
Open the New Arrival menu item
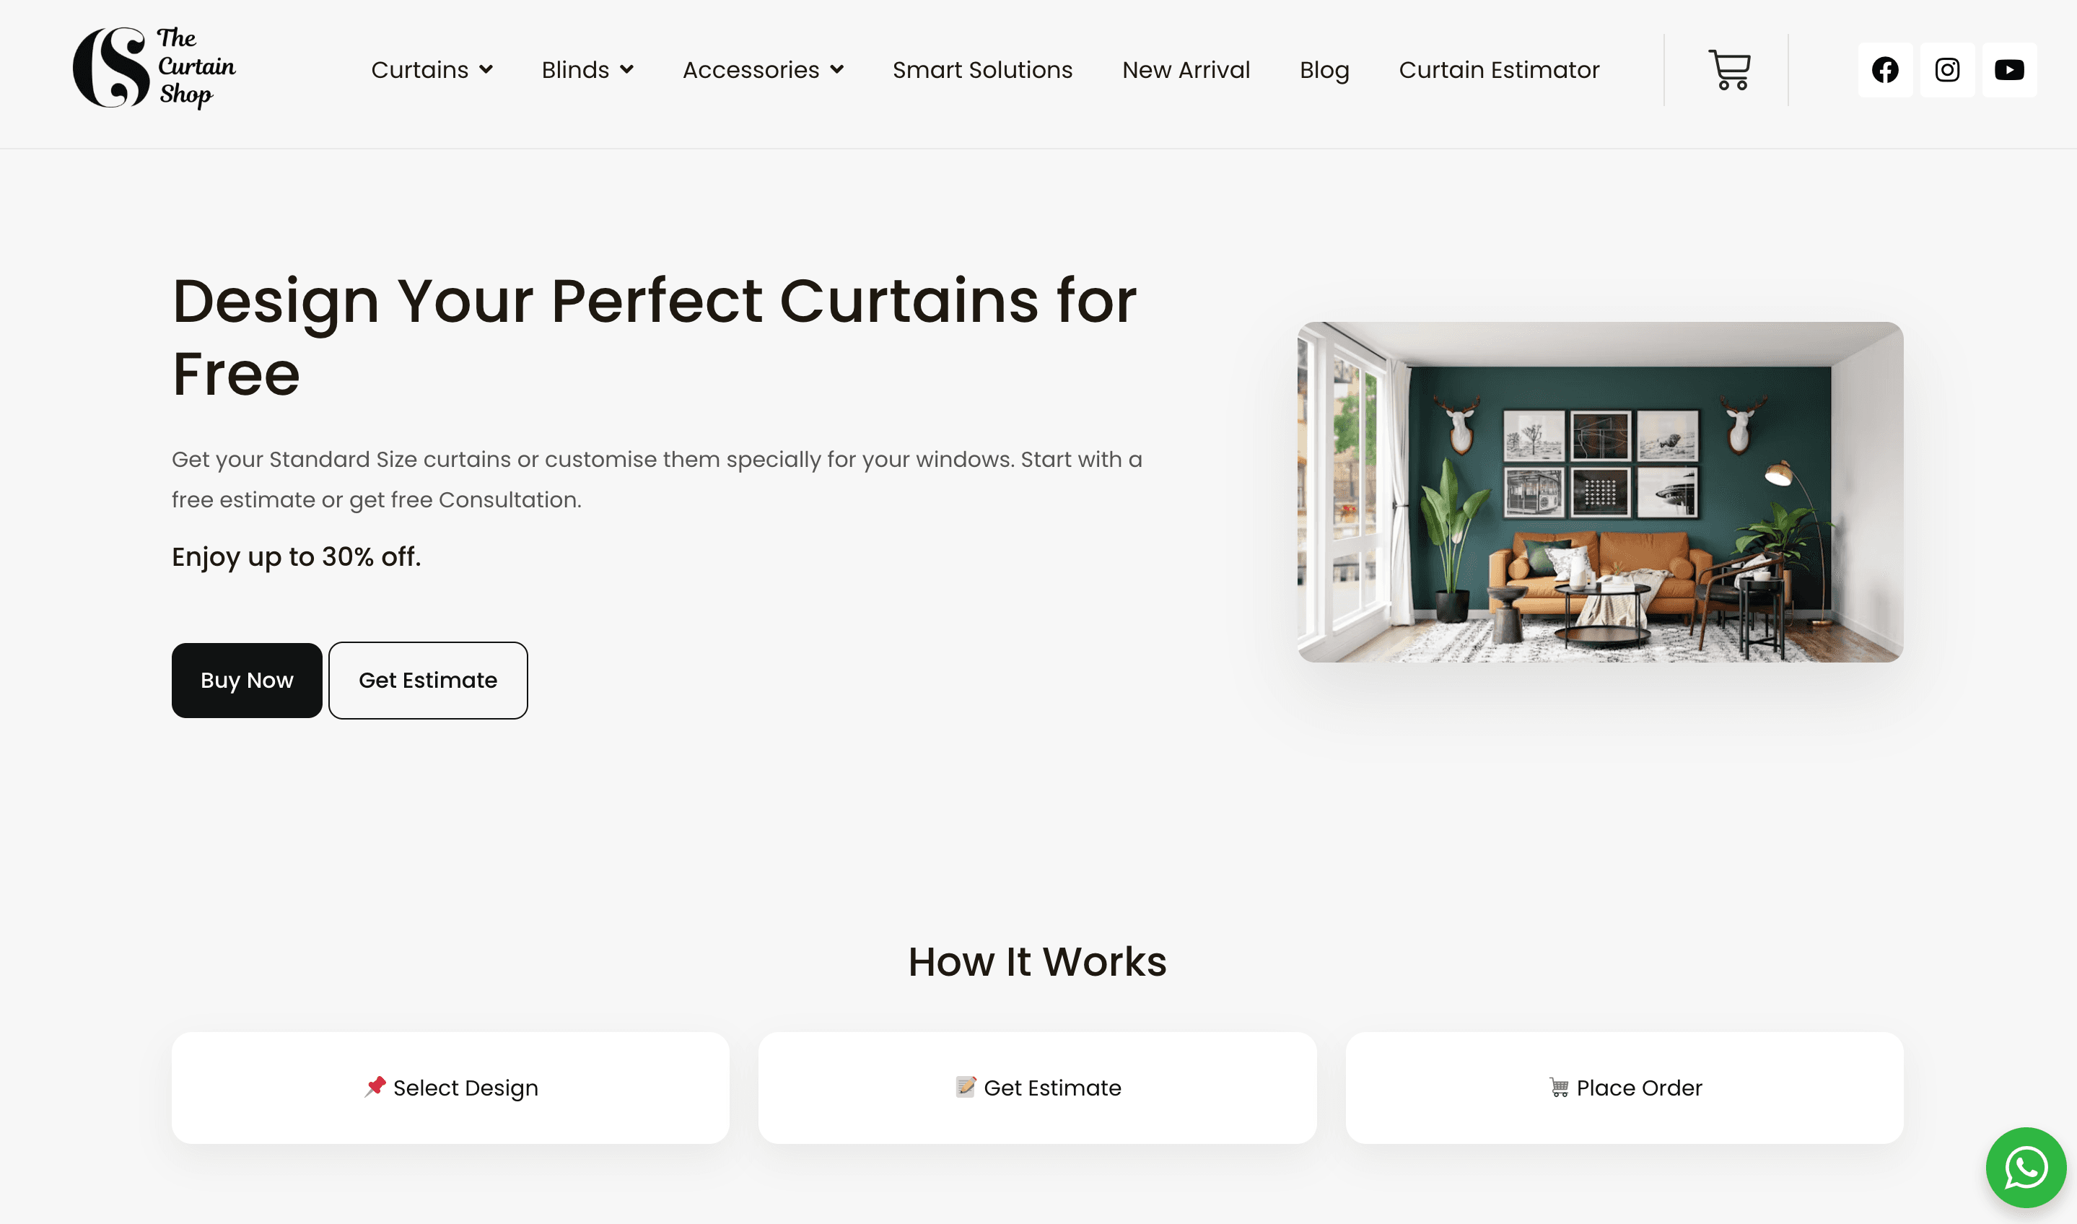[1186, 70]
